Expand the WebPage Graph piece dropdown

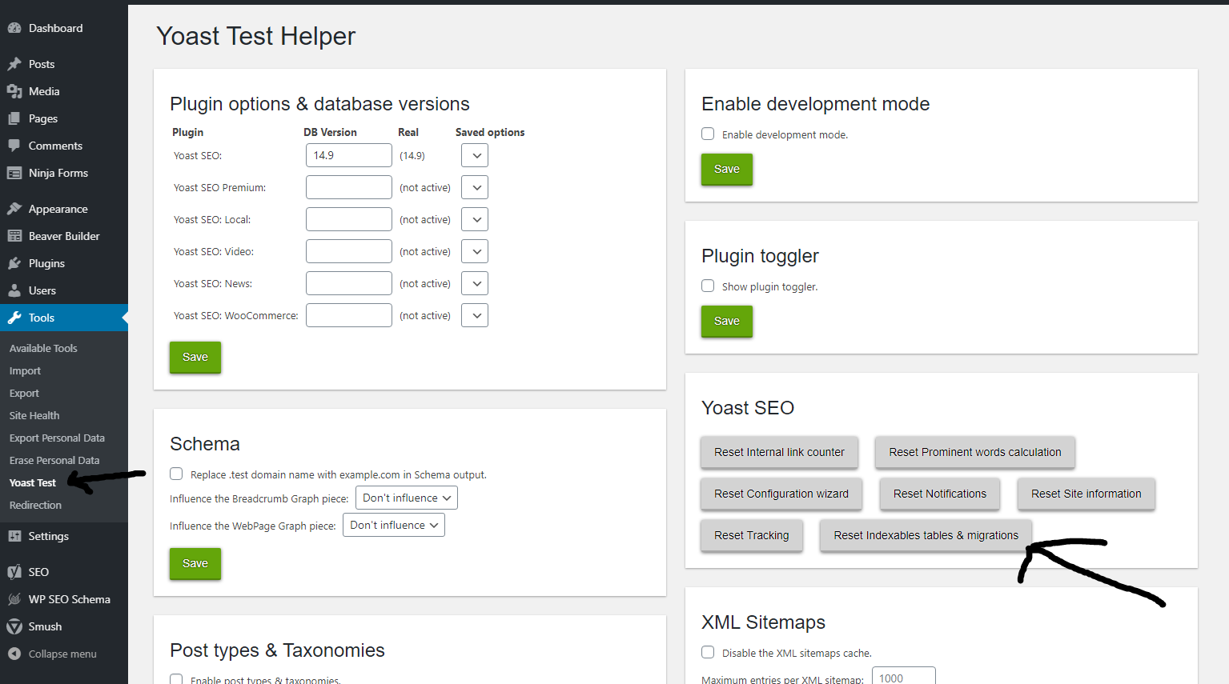tap(394, 525)
